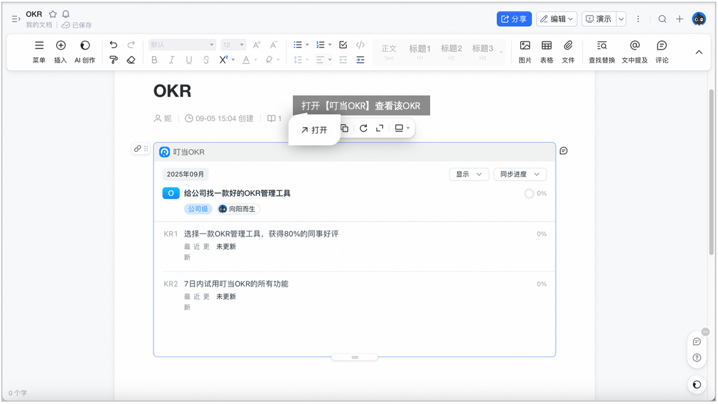
Task: Clear formatting with the eraser tool
Action: click(131, 60)
